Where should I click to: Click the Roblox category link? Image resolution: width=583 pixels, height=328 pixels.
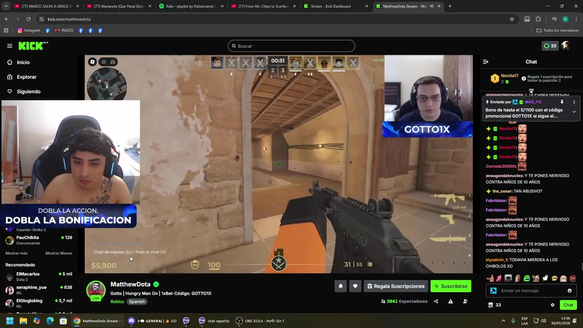pyautogui.click(x=117, y=302)
